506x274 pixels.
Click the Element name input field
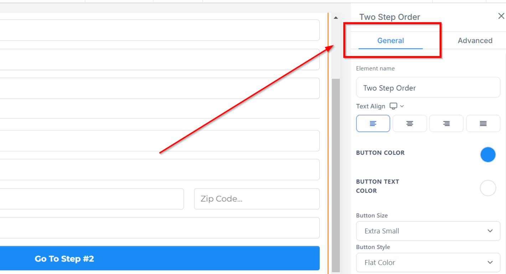(x=428, y=88)
